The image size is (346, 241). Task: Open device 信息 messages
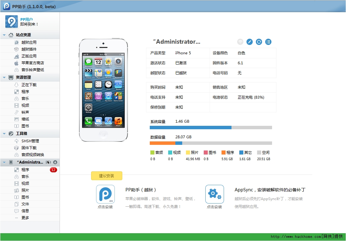[30, 211]
